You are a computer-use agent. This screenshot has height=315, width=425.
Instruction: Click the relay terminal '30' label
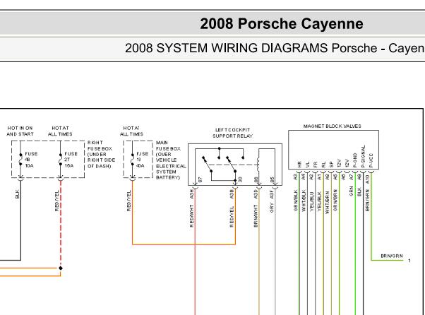(240, 179)
